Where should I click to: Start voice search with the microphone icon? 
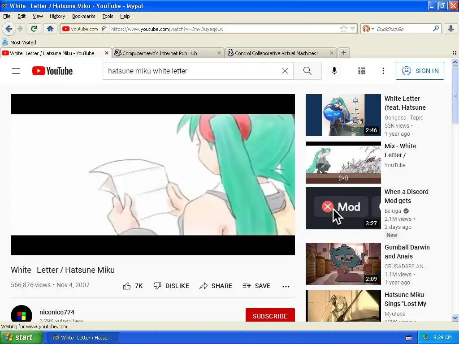pos(334,71)
